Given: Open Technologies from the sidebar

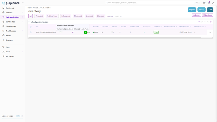Looking at the screenshot, I should coord(11,26).
